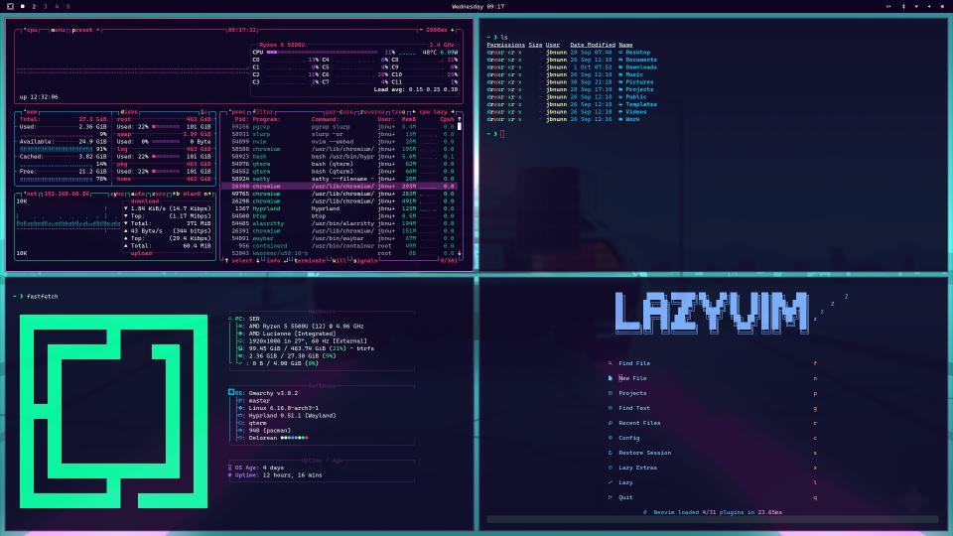Click the Quit icon in LazyVim dashboard
953x536 pixels.
pyautogui.click(x=611, y=497)
